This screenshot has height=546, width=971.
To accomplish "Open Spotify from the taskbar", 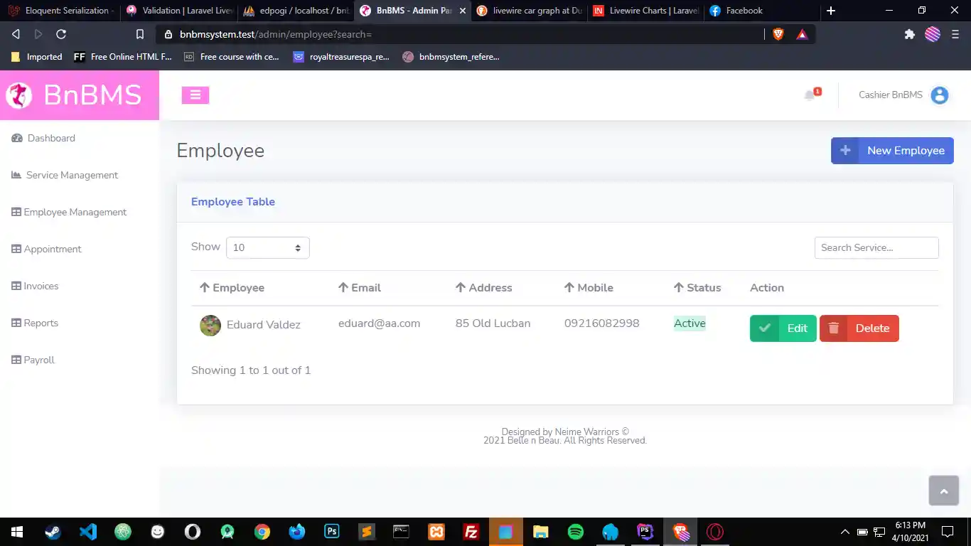I will click(x=576, y=532).
